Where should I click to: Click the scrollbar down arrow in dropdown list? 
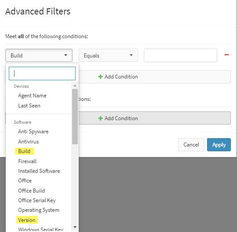tap(75, 227)
